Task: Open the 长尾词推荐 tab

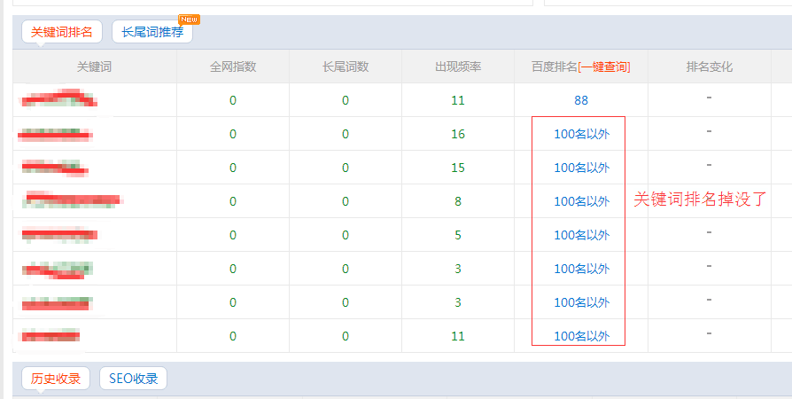Action: pos(152,32)
